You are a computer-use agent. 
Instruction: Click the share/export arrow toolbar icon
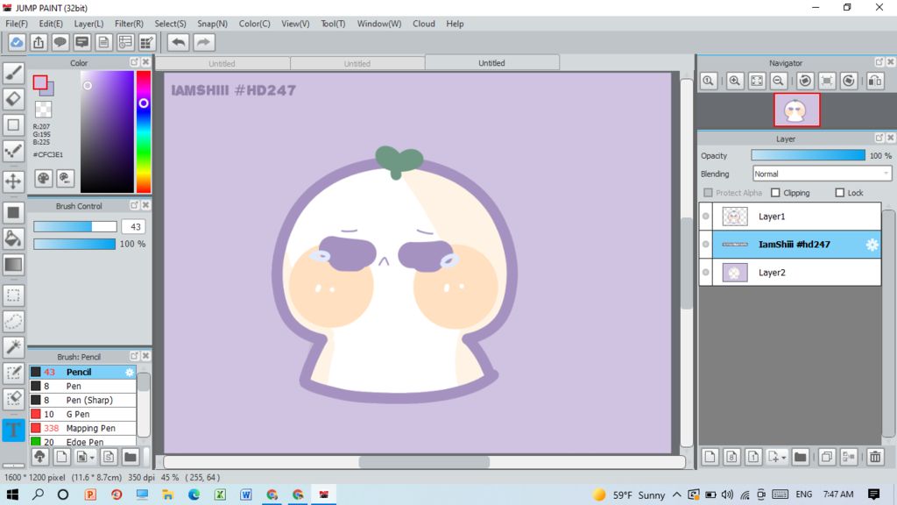click(39, 42)
